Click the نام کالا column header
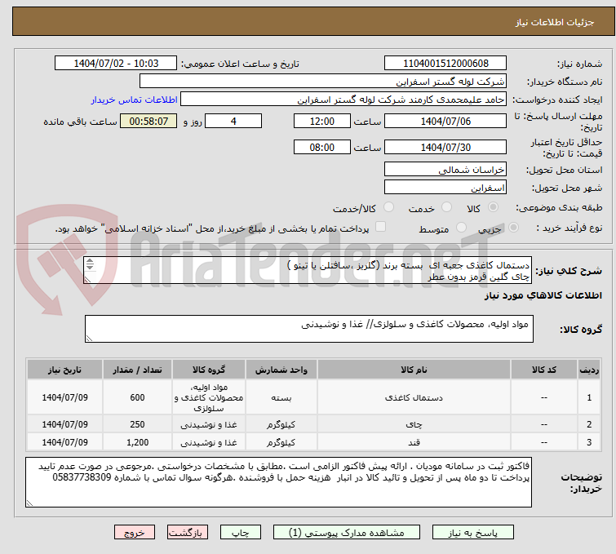The image size is (616, 554). pos(414,370)
